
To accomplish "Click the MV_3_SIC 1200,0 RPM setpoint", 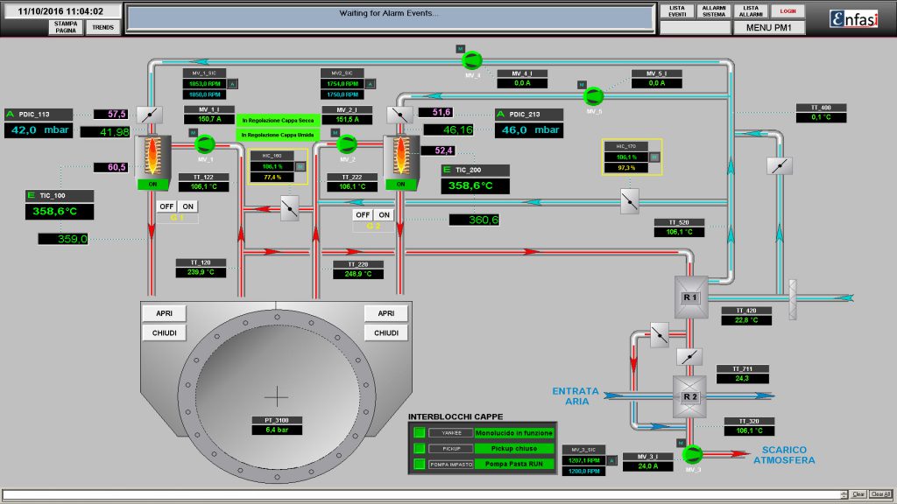I will pos(584,471).
